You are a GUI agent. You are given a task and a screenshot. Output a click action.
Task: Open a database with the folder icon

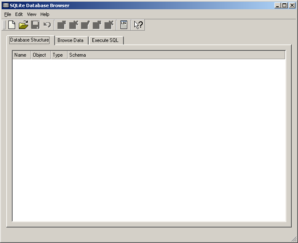tap(24, 25)
